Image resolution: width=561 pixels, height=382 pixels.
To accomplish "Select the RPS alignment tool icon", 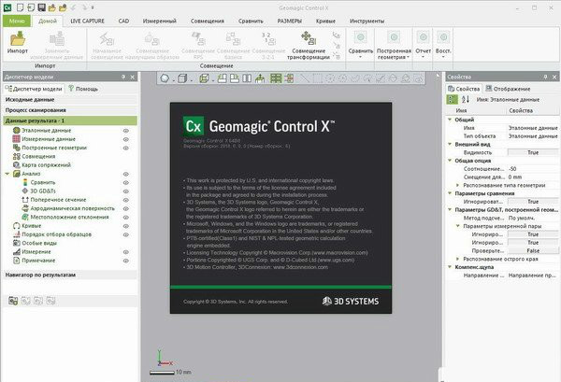I will [198, 38].
